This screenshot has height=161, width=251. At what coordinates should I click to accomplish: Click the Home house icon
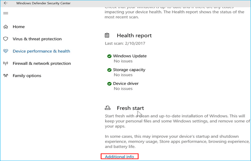(5, 27)
